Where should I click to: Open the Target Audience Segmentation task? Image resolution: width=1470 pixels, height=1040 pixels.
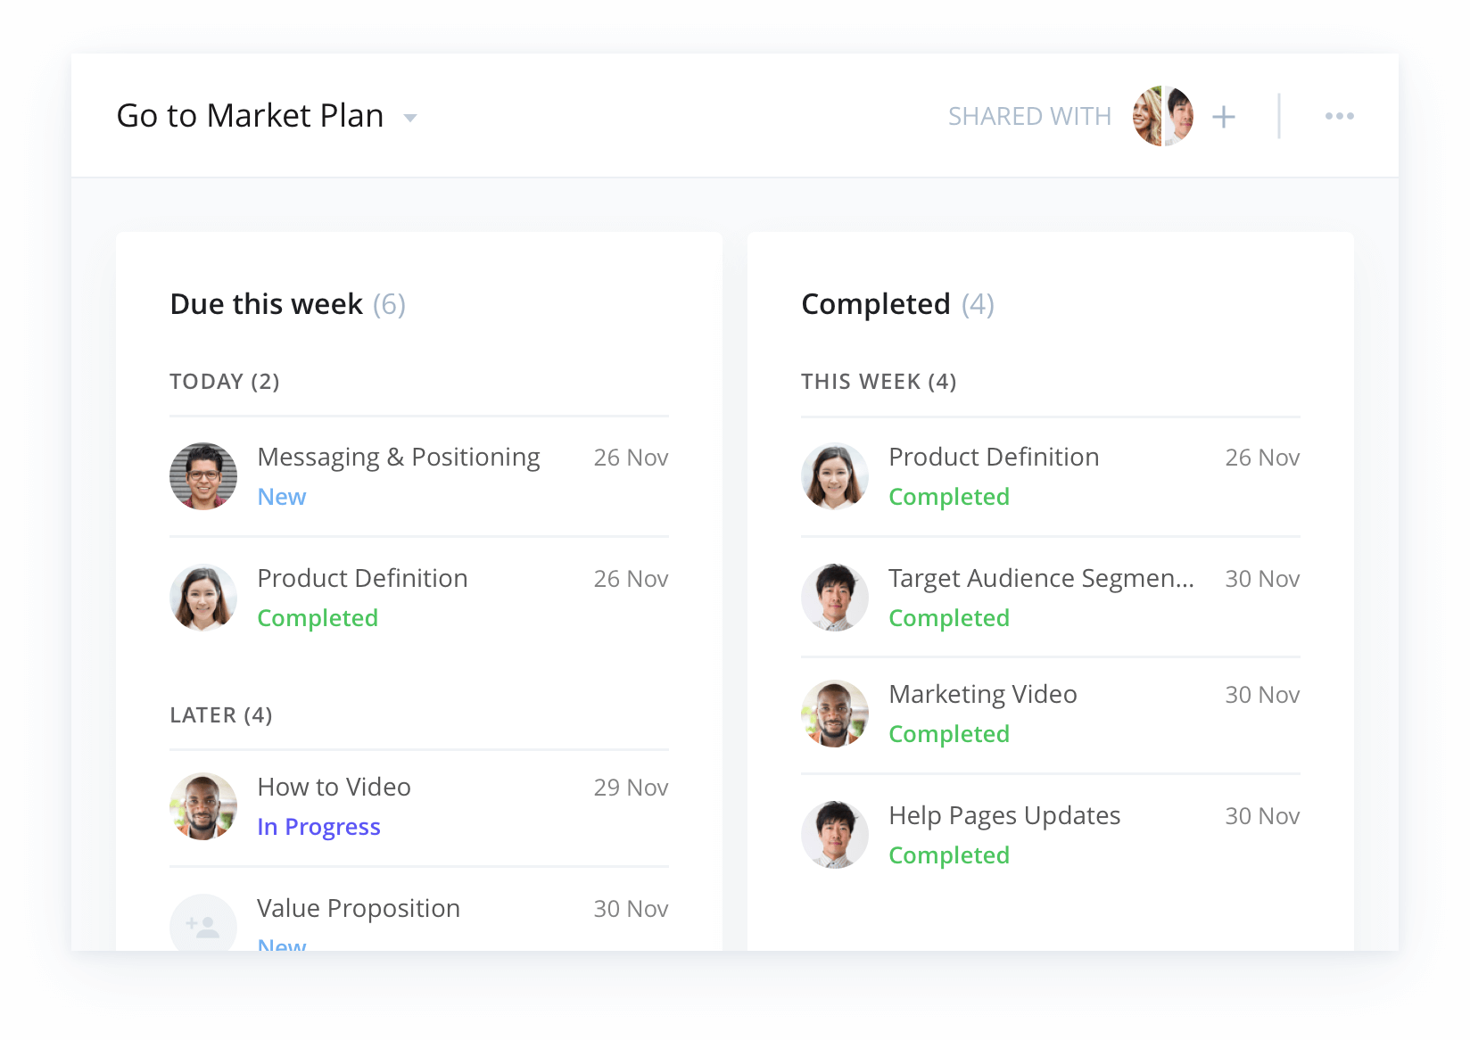[1040, 579]
